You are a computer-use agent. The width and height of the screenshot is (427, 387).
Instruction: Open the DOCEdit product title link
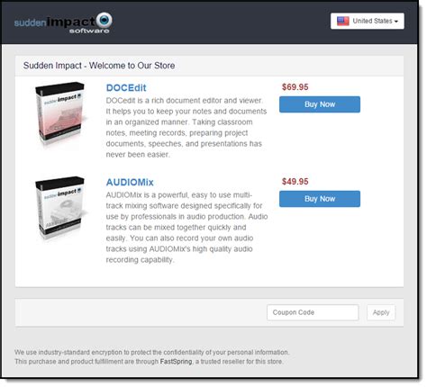coord(126,88)
